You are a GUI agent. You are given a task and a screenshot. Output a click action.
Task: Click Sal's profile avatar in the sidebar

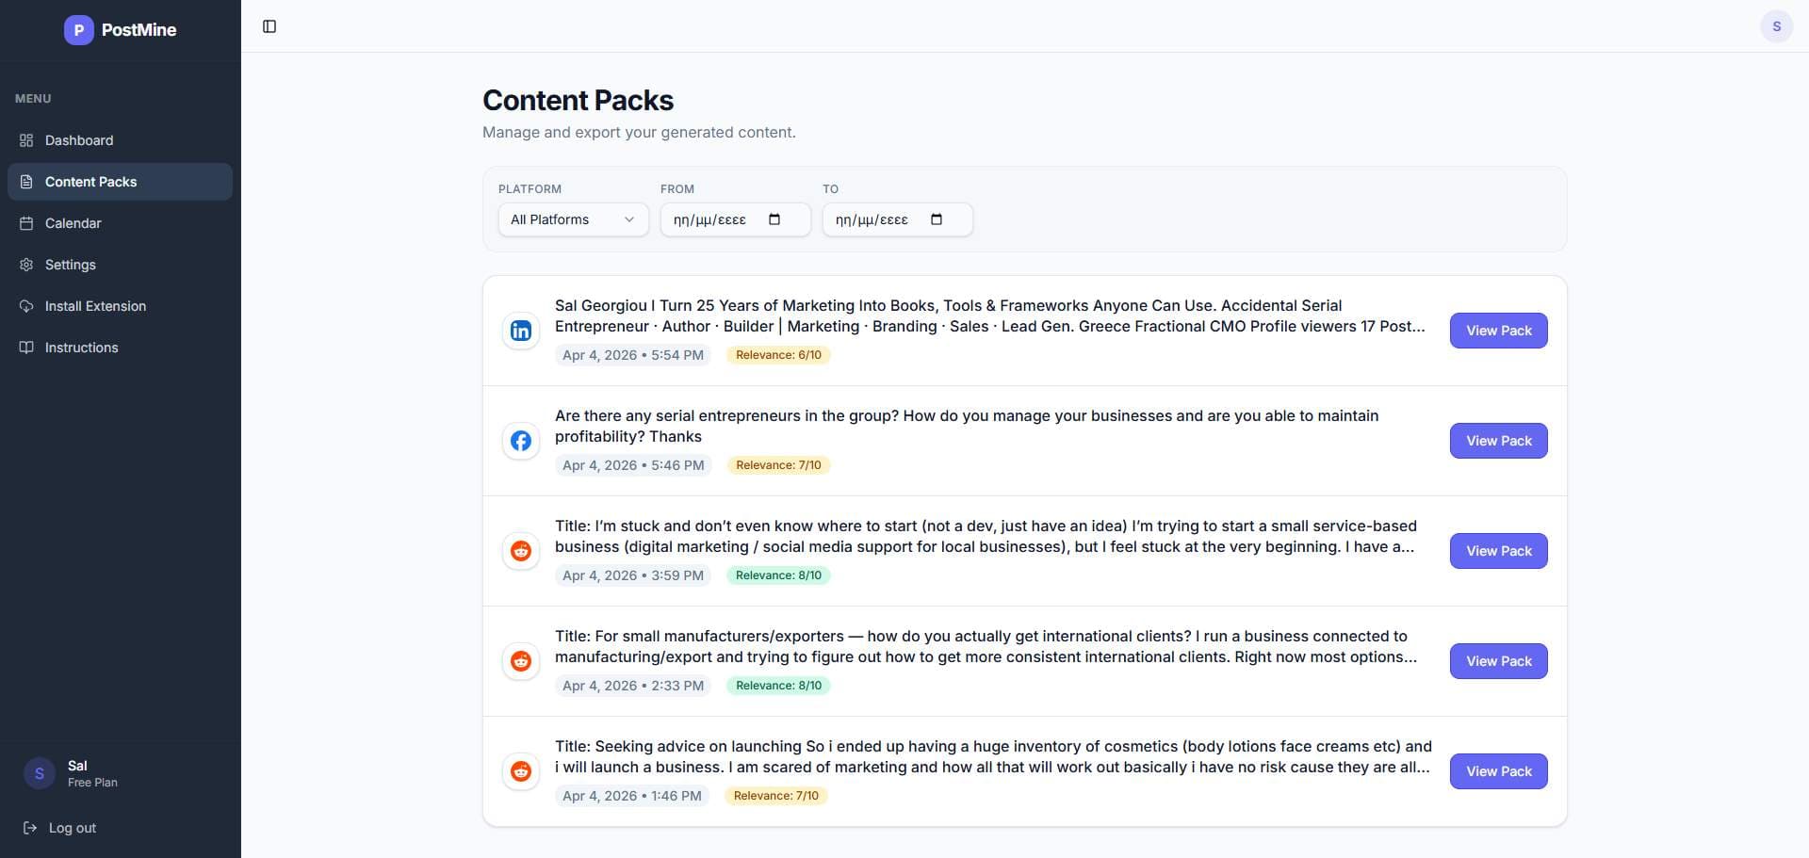click(x=39, y=772)
